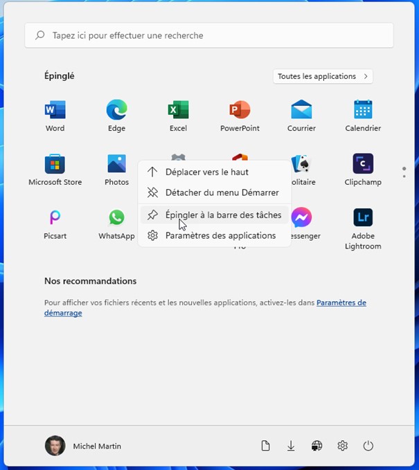Expand 'Toutes les applications' list
The image size is (419, 470).
tap(323, 76)
